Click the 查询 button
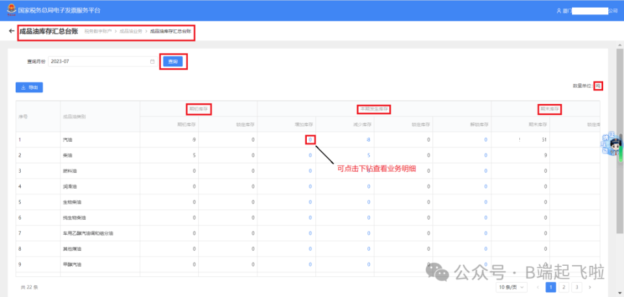 (x=173, y=62)
